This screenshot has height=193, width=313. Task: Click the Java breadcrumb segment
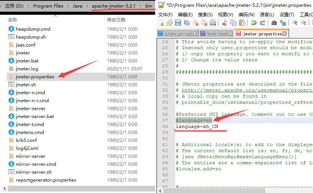click(x=77, y=6)
